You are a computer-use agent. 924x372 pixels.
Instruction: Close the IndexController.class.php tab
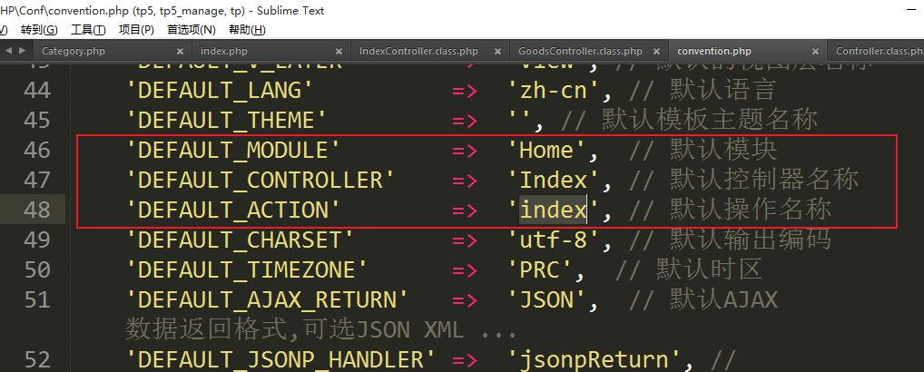498,52
